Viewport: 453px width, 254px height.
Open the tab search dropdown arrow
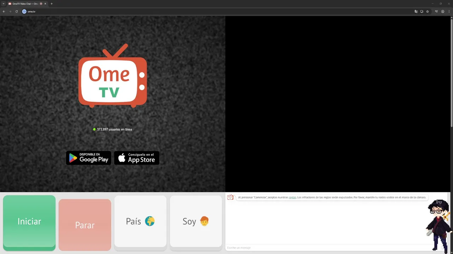coord(4,4)
